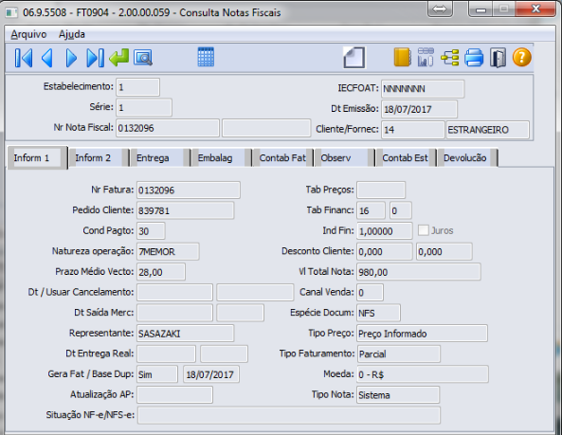Click the Pedido Cliente field 839781
The height and width of the screenshot is (435, 562).
pos(186,210)
